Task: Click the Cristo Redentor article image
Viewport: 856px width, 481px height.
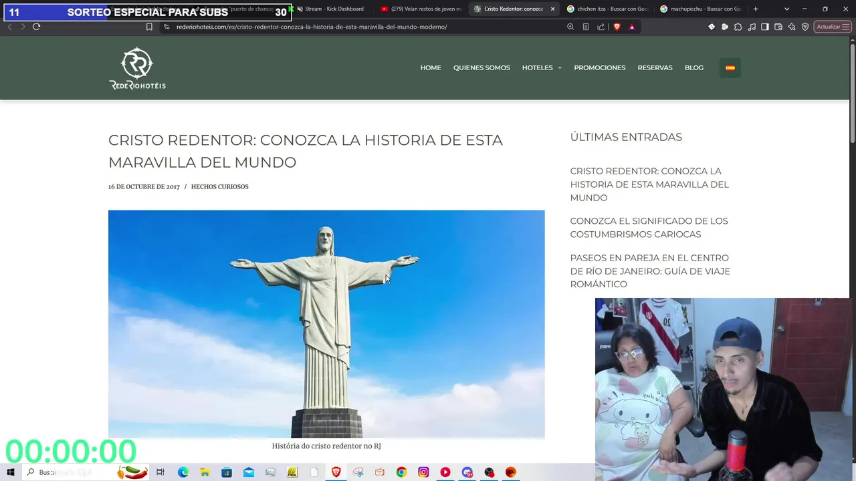Action: pyautogui.click(x=326, y=324)
